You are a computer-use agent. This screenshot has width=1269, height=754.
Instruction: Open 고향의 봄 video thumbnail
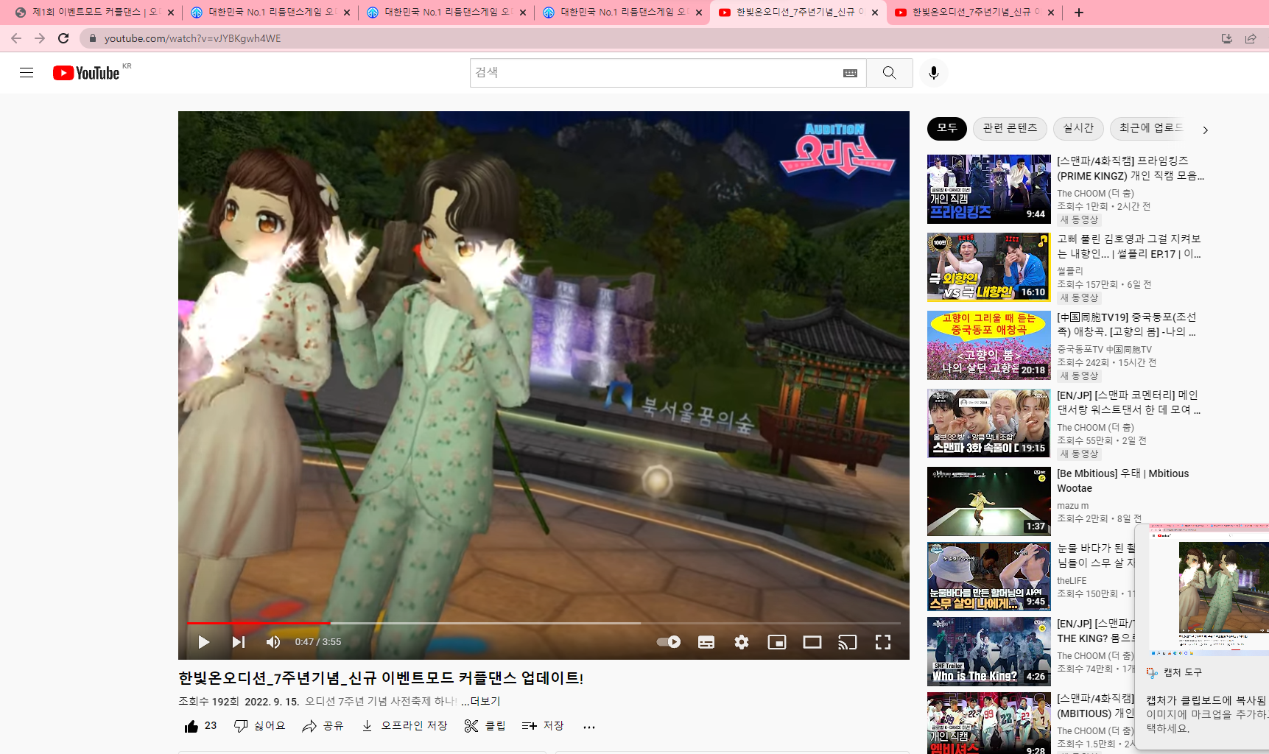pos(989,345)
